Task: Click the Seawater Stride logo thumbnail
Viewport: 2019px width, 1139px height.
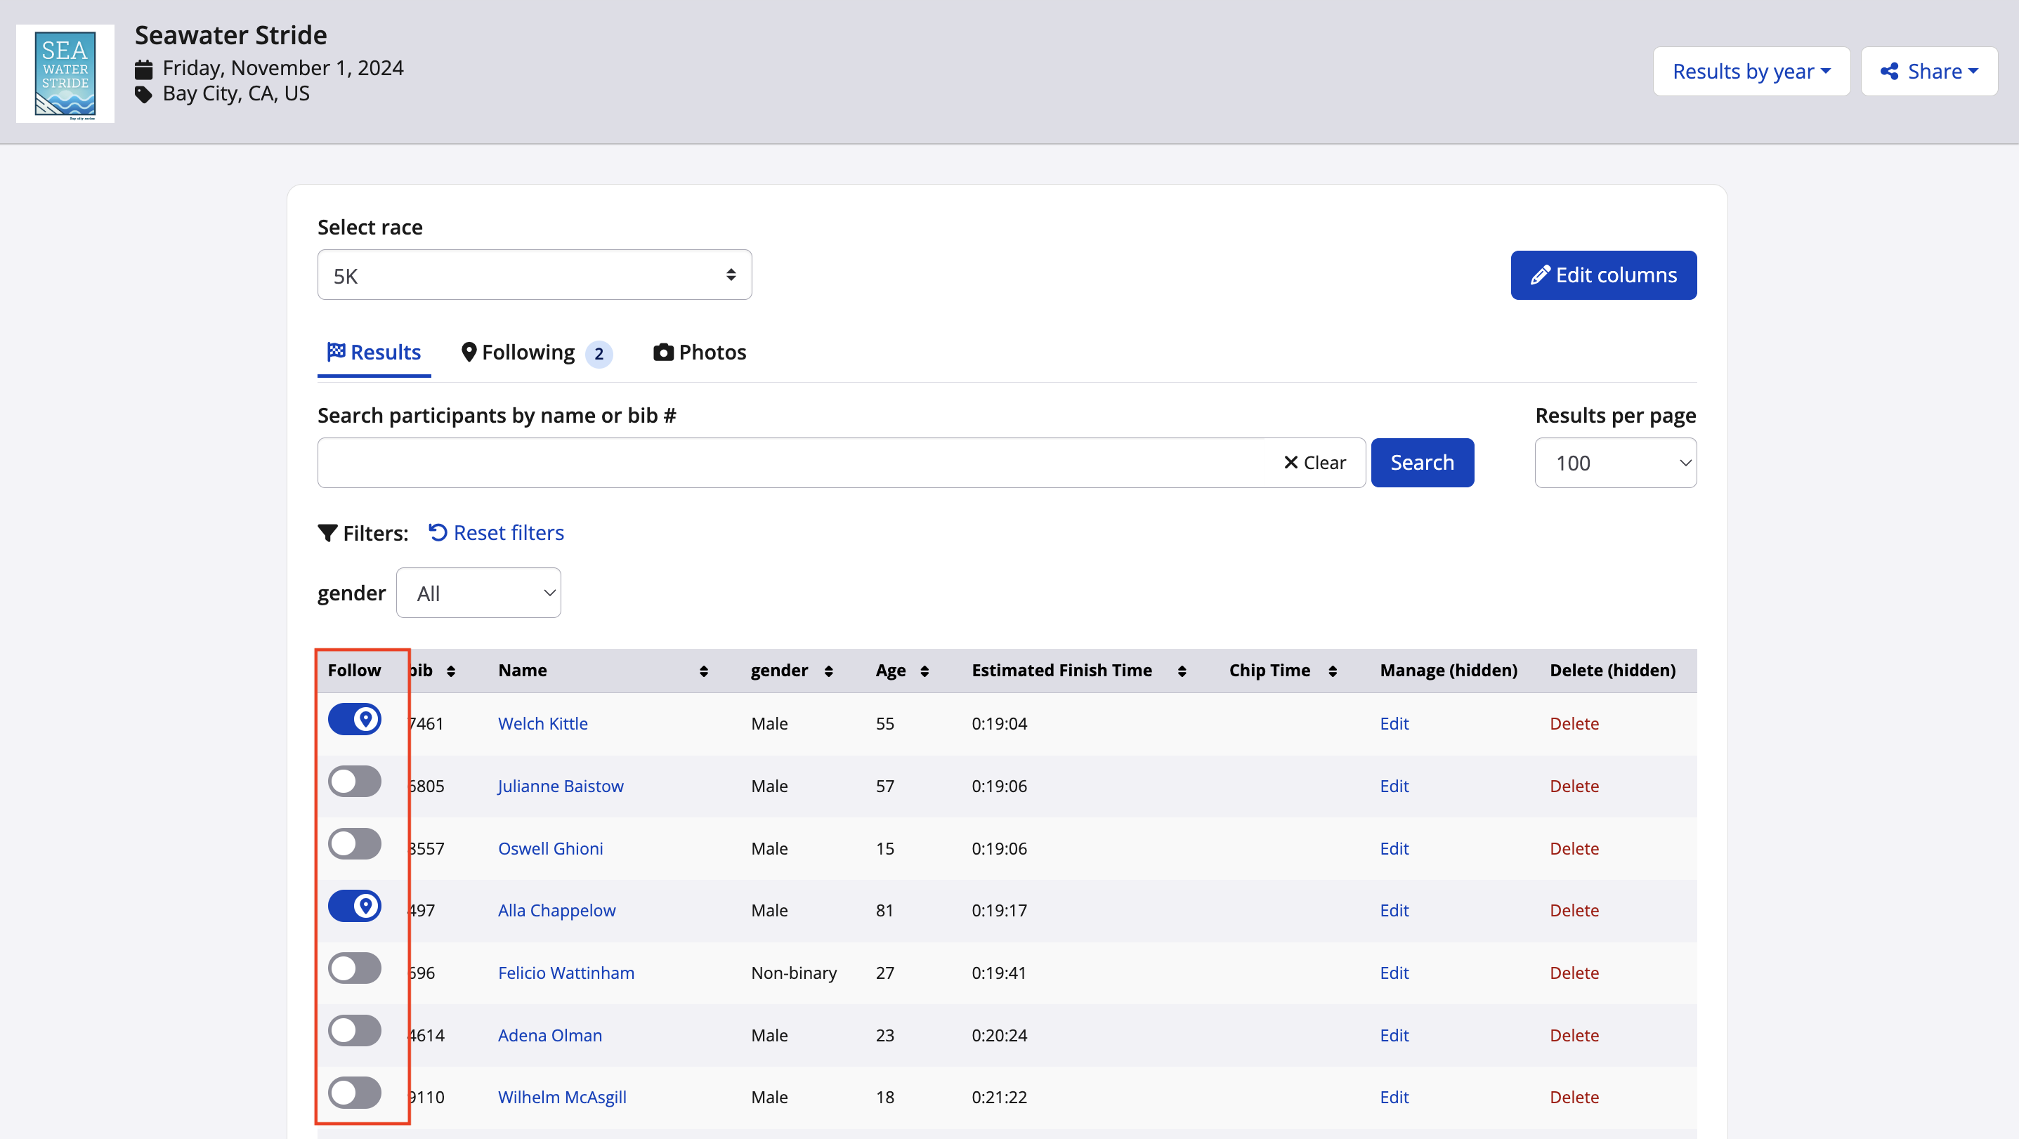Action: click(65, 73)
